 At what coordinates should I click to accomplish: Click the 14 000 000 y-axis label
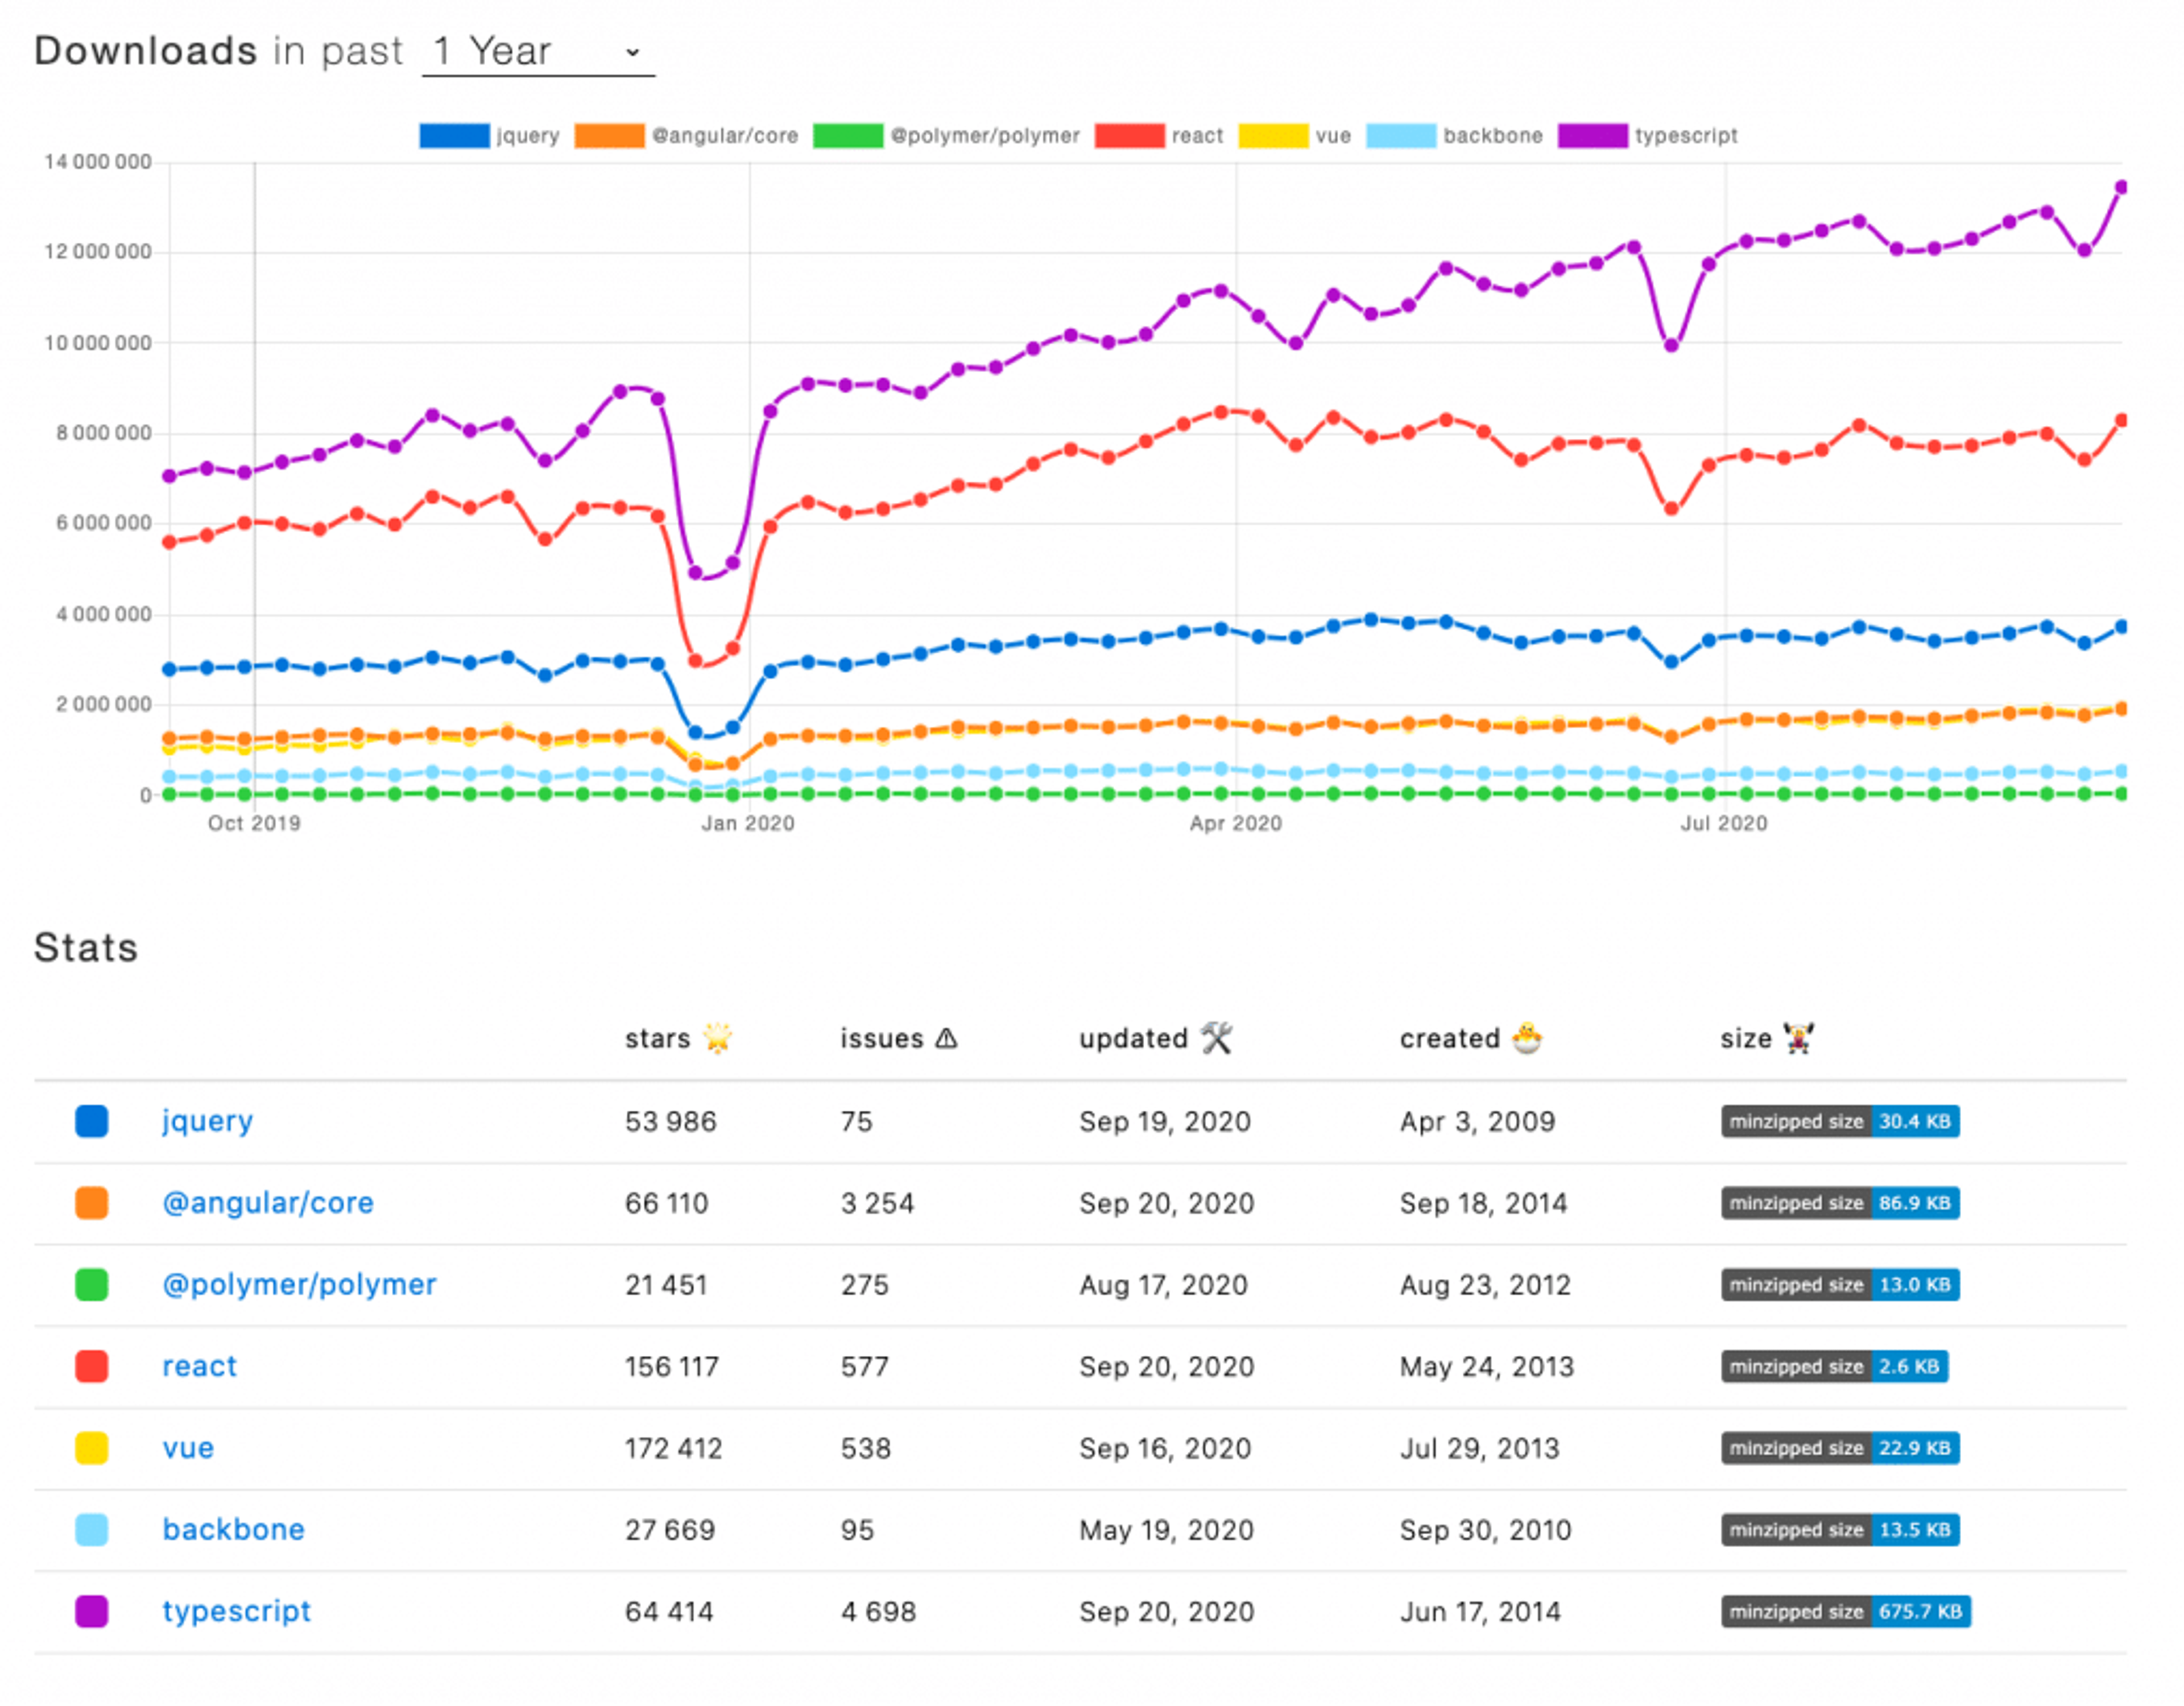[98, 162]
